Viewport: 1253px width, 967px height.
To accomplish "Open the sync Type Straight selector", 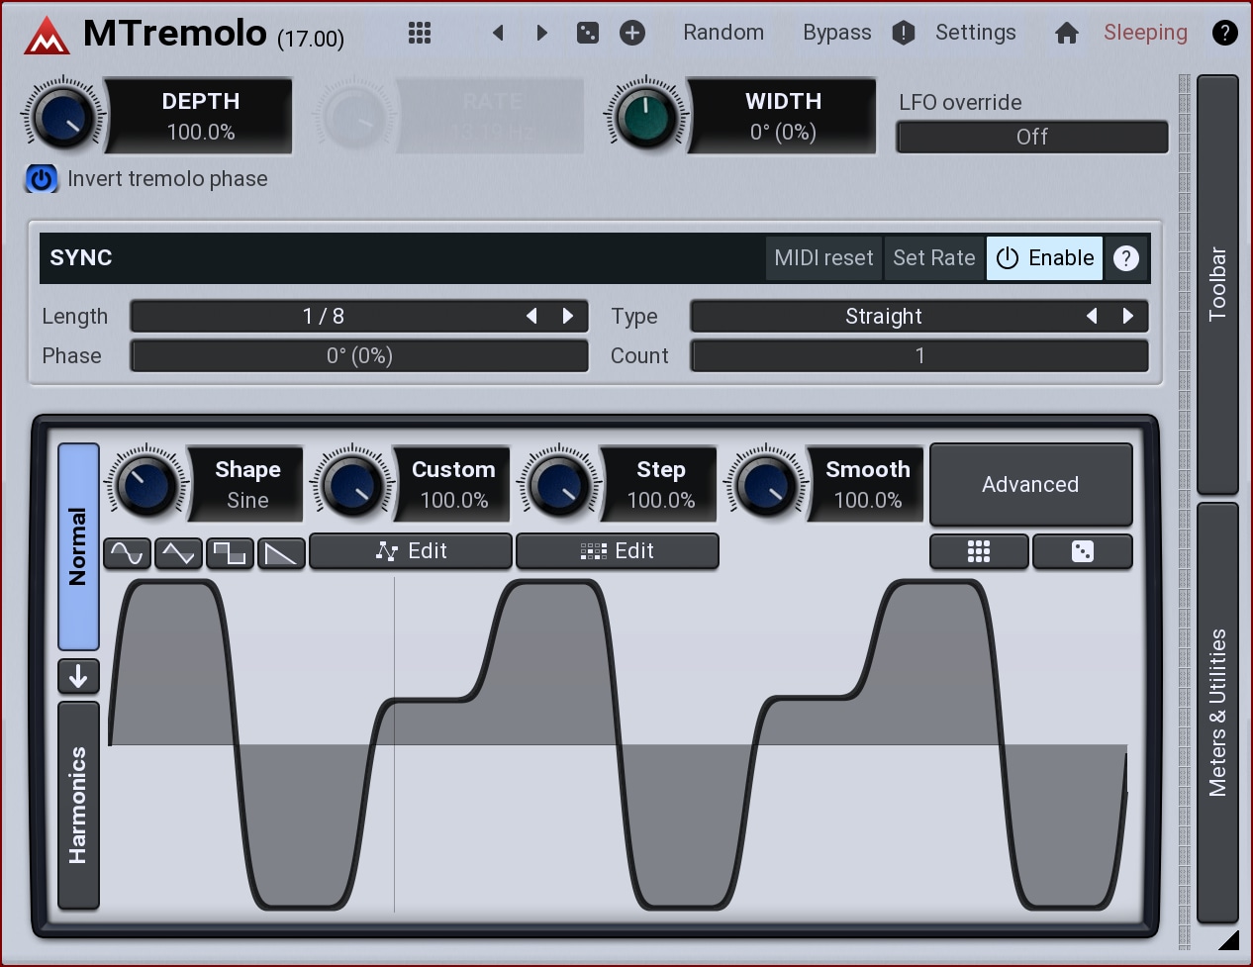I will (x=883, y=317).
